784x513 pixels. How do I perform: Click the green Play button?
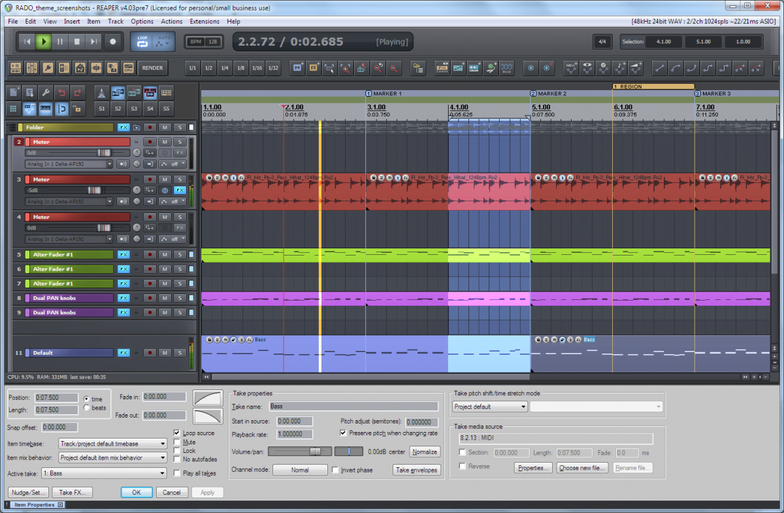click(43, 42)
